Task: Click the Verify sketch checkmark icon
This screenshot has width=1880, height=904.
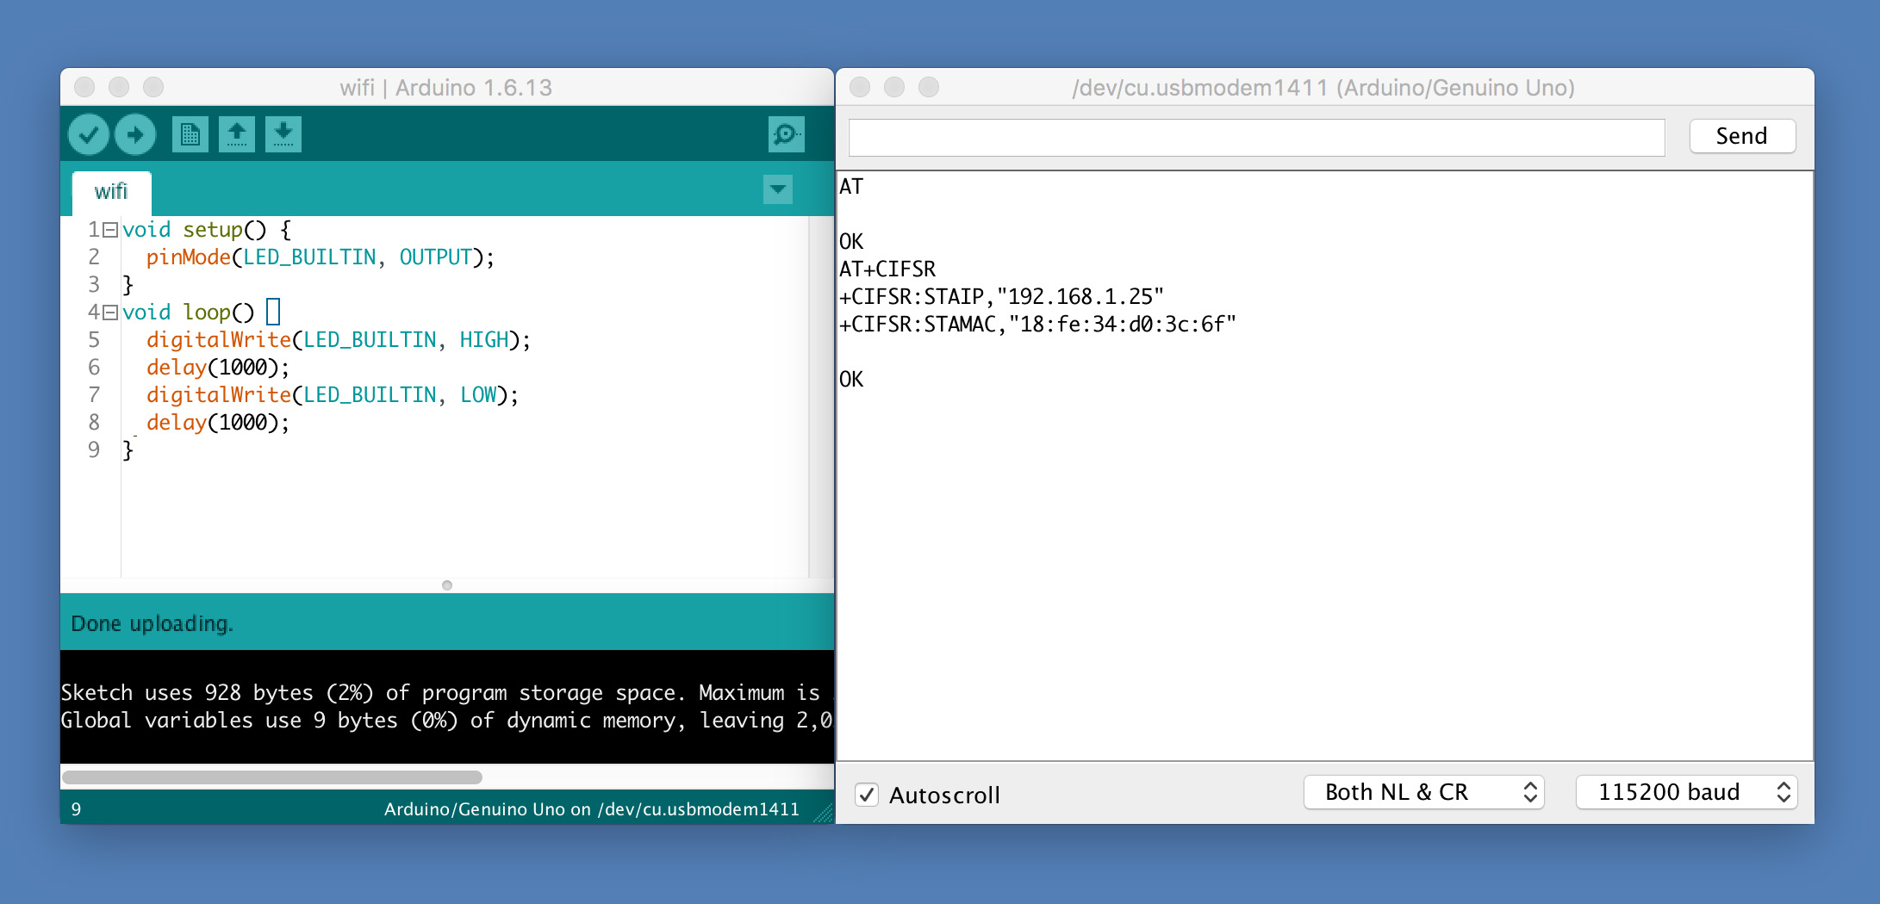Action: click(x=89, y=134)
